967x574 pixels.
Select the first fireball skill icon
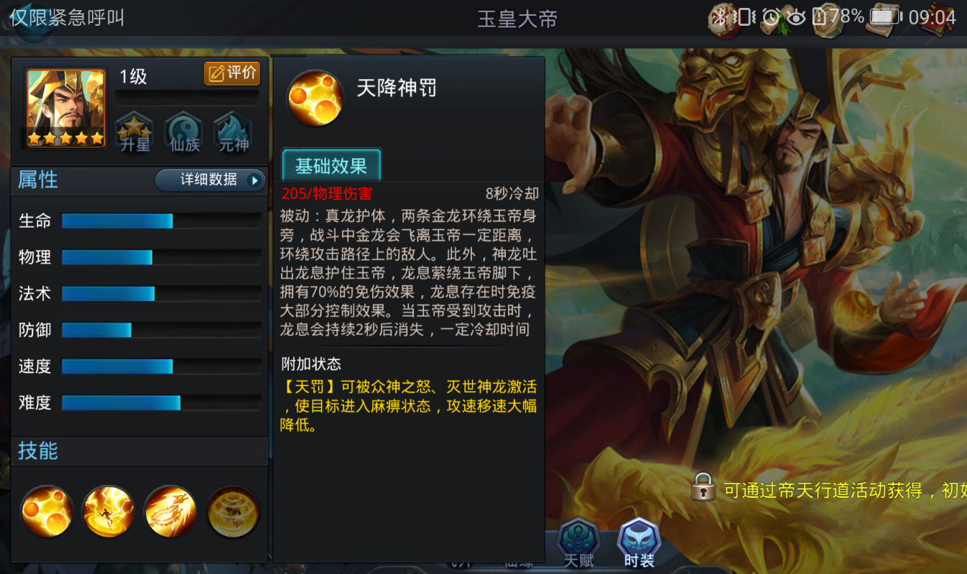pyautogui.click(x=47, y=511)
